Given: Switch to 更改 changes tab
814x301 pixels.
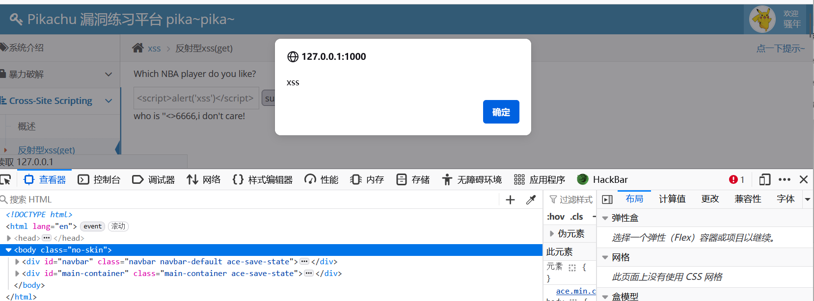Looking at the screenshot, I should tap(710, 199).
